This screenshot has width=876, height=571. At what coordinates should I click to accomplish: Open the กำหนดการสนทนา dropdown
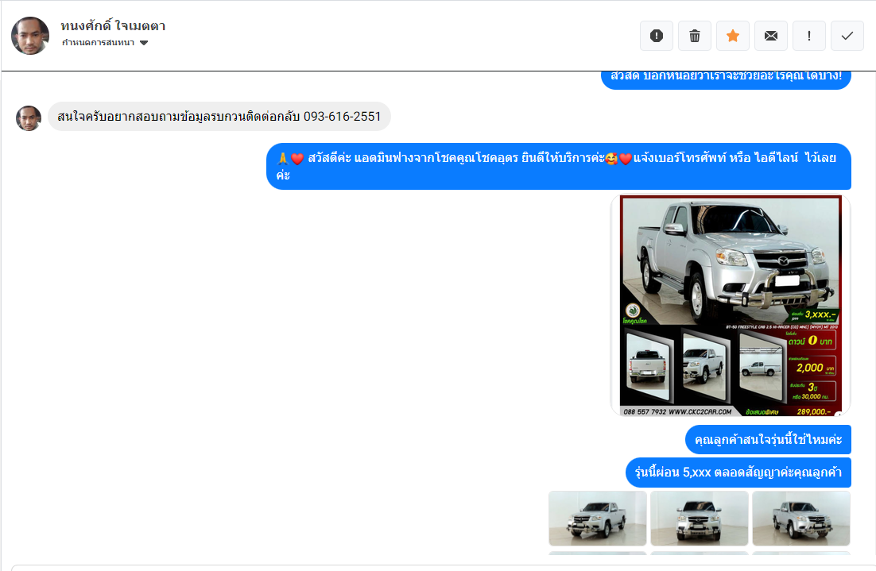tap(105, 43)
